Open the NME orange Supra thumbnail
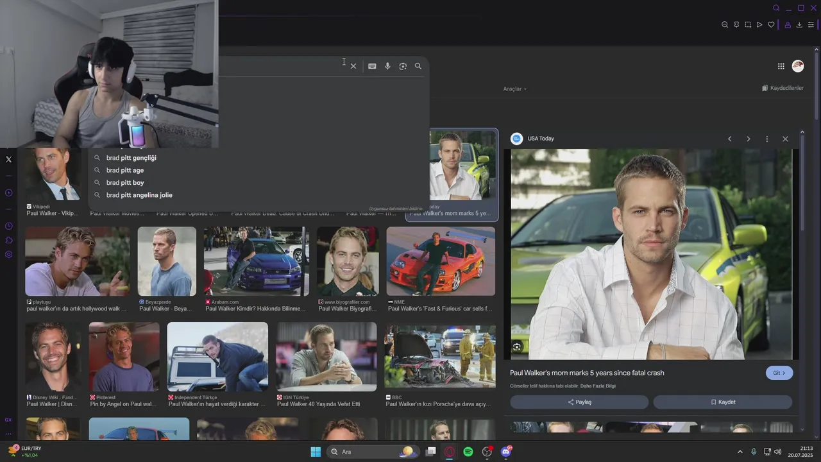 pos(441,261)
